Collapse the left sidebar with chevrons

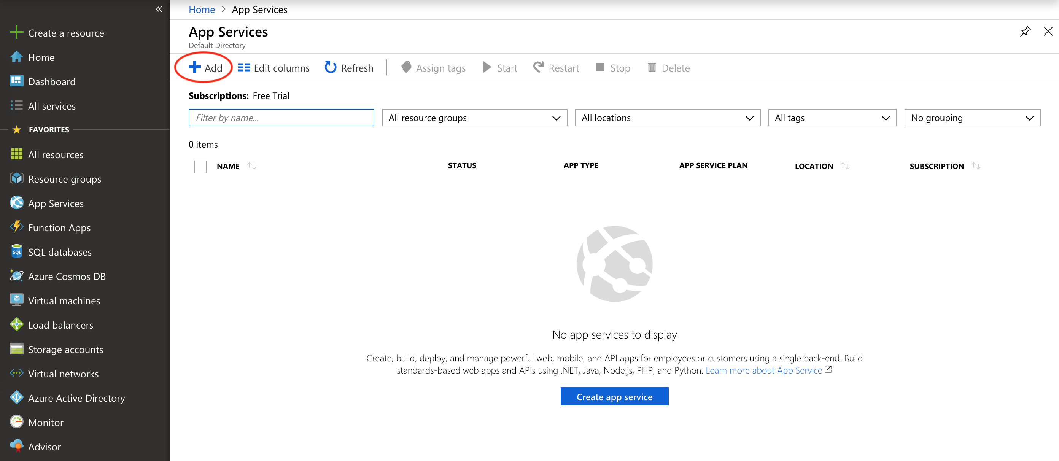coord(159,9)
